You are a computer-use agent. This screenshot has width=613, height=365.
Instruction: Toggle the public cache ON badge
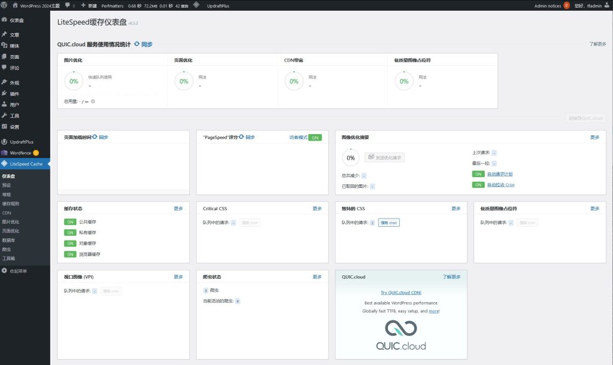tap(70, 222)
